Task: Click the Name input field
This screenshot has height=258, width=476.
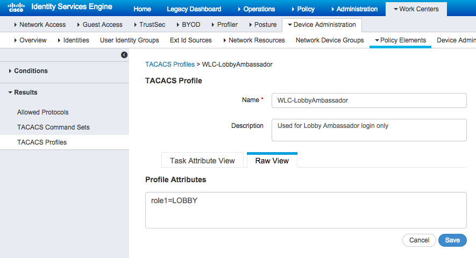Action: 369,101
